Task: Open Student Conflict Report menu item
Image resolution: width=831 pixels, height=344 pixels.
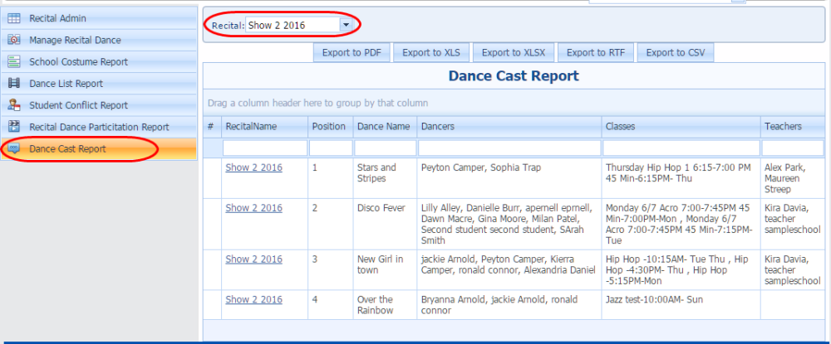Action: tap(99, 105)
